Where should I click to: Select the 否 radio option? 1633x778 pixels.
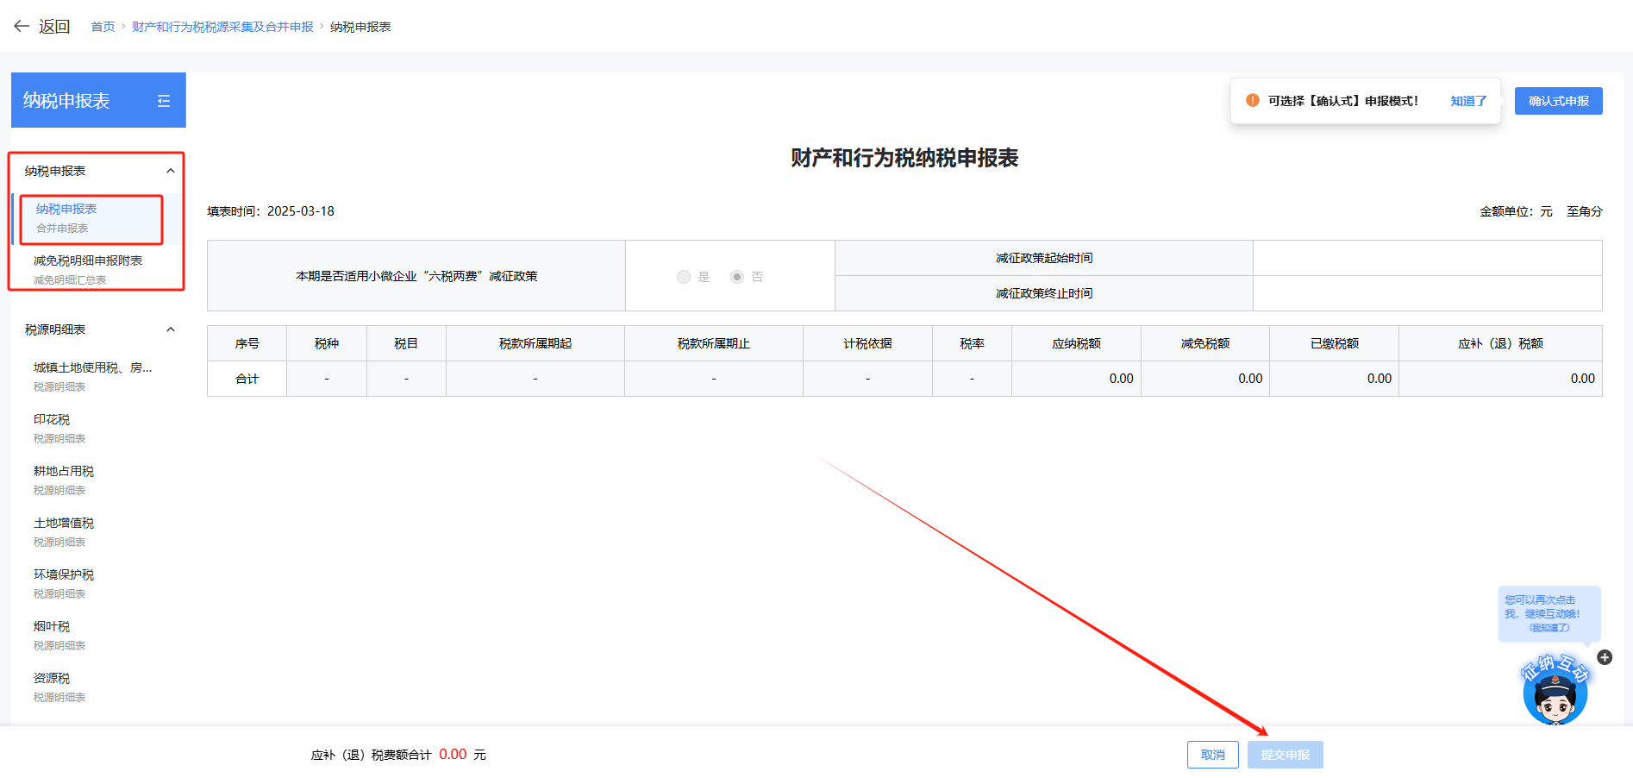pyautogui.click(x=736, y=277)
